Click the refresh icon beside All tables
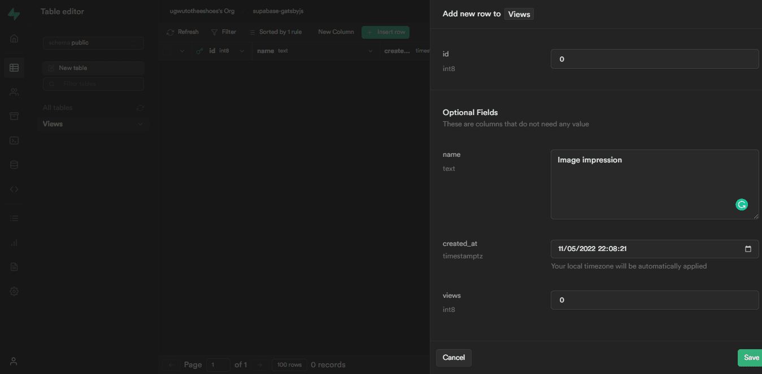The width and height of the screenshot is (762, 374). point(140,108)
